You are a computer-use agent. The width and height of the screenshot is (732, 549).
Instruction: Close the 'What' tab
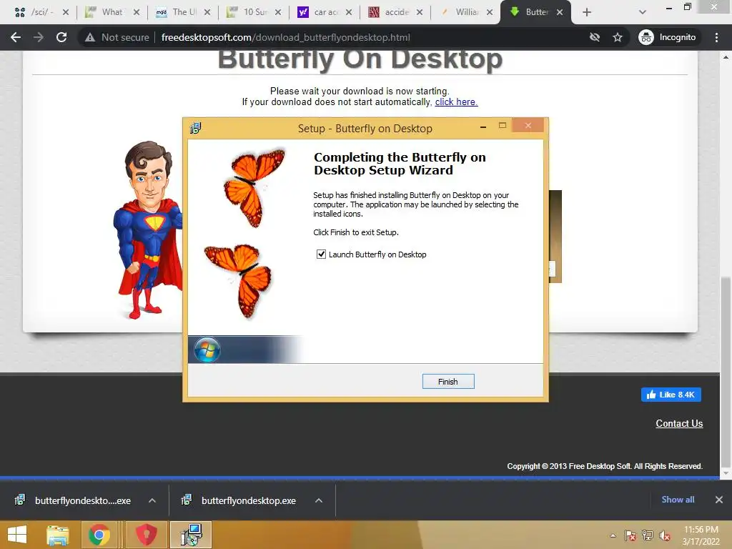point(137,12)
